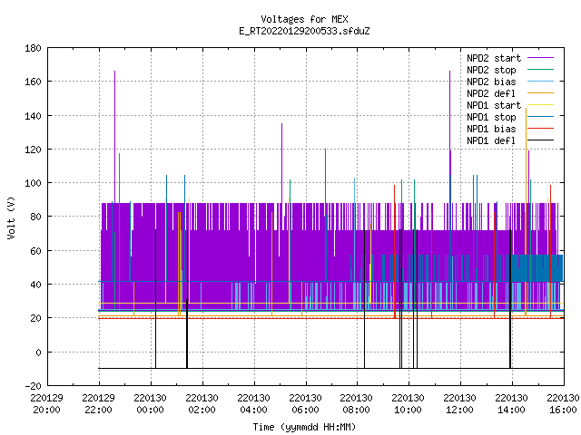
Task: Click the Volt (V) y-axis label
Action: pyautogui.click(x=11, y=217)
